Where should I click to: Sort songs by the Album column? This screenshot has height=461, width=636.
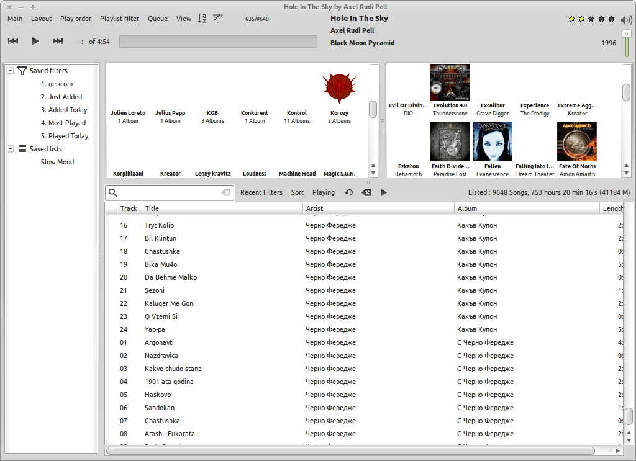coord(527,208)
